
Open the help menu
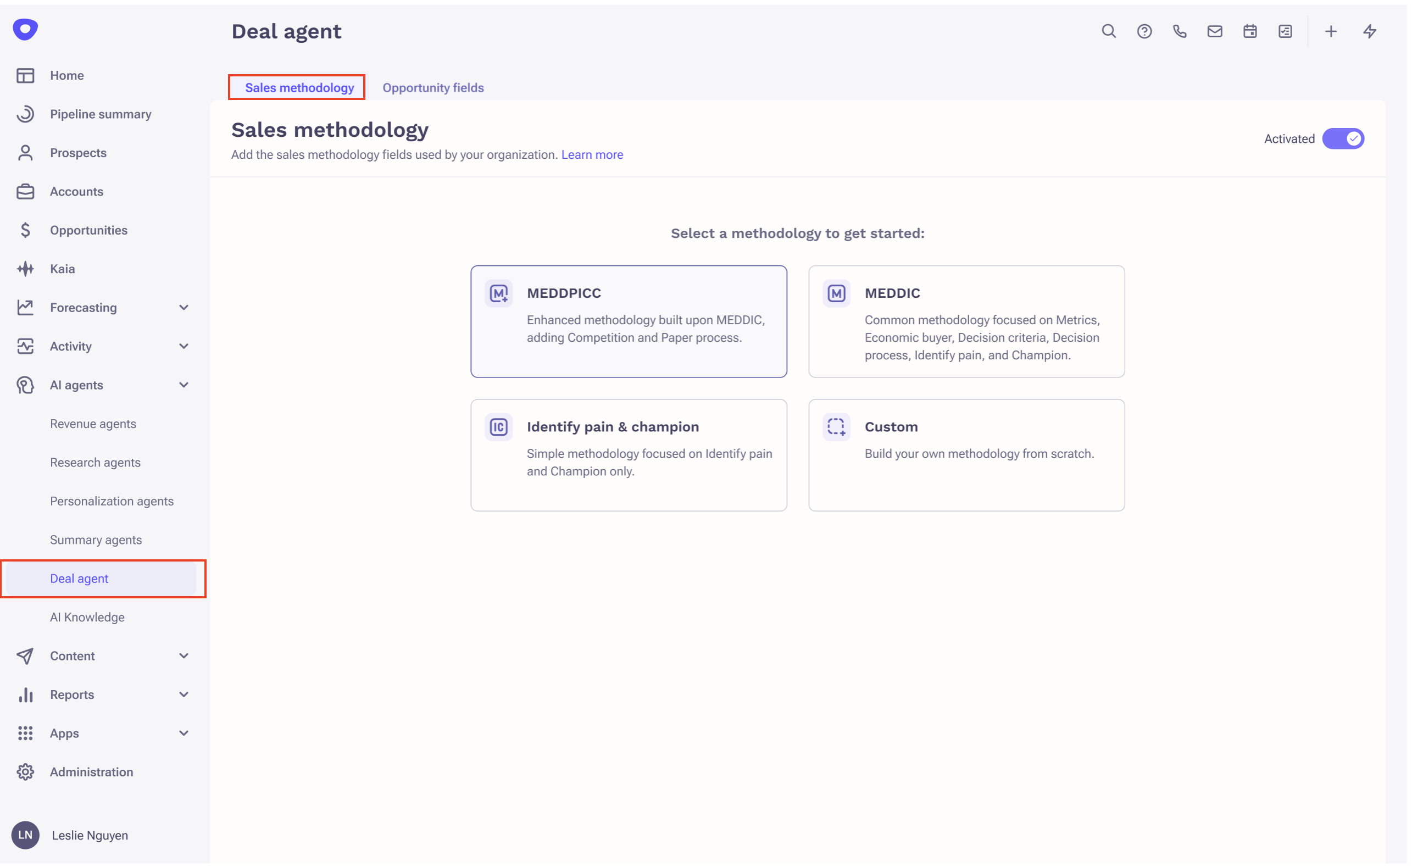(1144, 31)
